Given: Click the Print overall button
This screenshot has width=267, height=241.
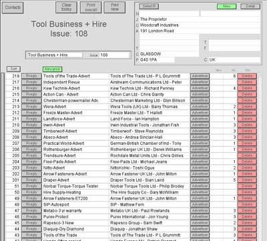Looking at the screenshot, I should click(91, 7).
